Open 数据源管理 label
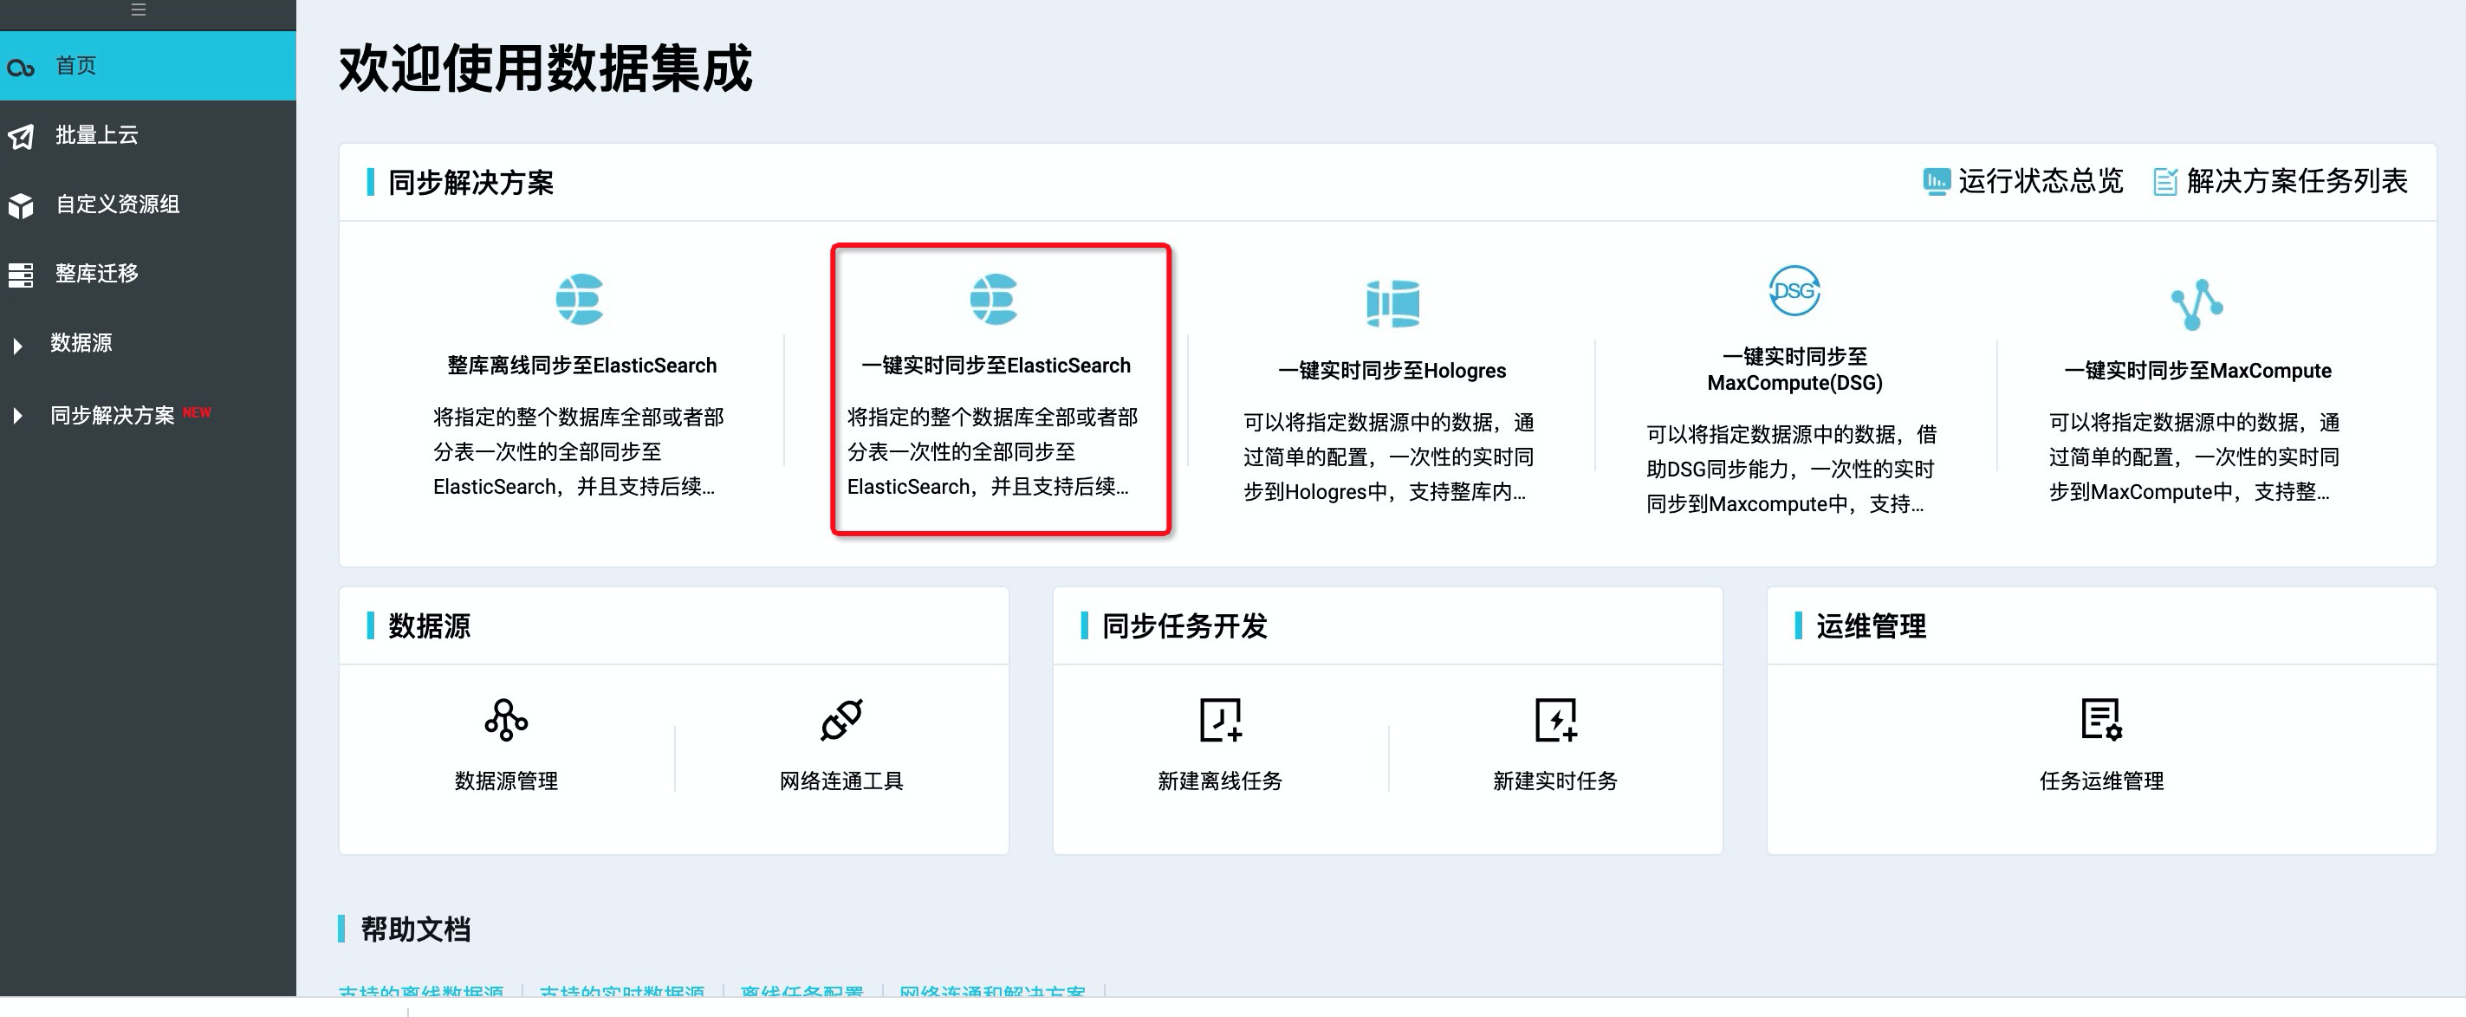Viewport: 2466px width, 1017px height. (x=505, y=781)
